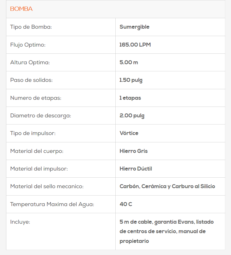231x255 pixels.
Task: Click the 'Diametro de descarga:' label
Action: [41, 116]
